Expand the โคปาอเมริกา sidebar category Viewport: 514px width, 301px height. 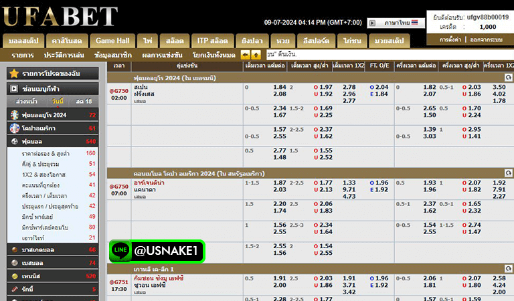tap(52, 128)
